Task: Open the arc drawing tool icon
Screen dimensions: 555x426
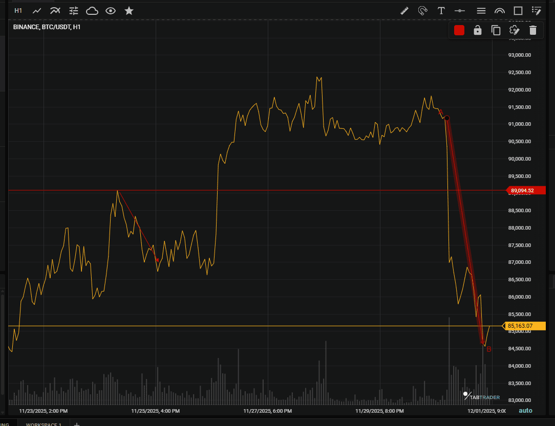Action: click(x=499, y=10)
